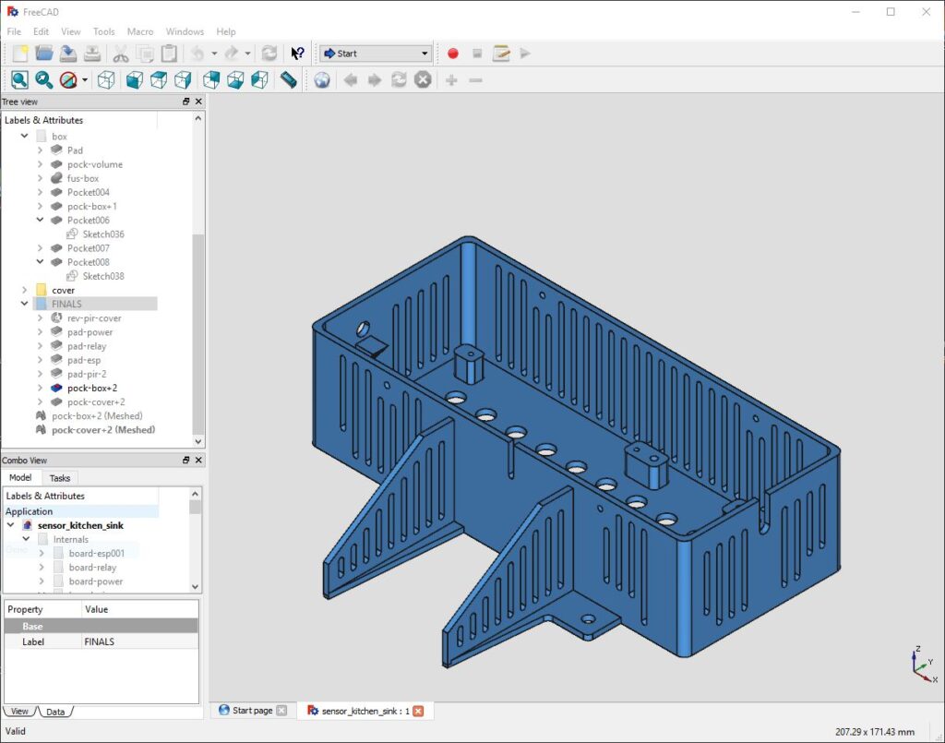Open the Start workbench dropdown
945x743 pixels.
coord(377,54)
